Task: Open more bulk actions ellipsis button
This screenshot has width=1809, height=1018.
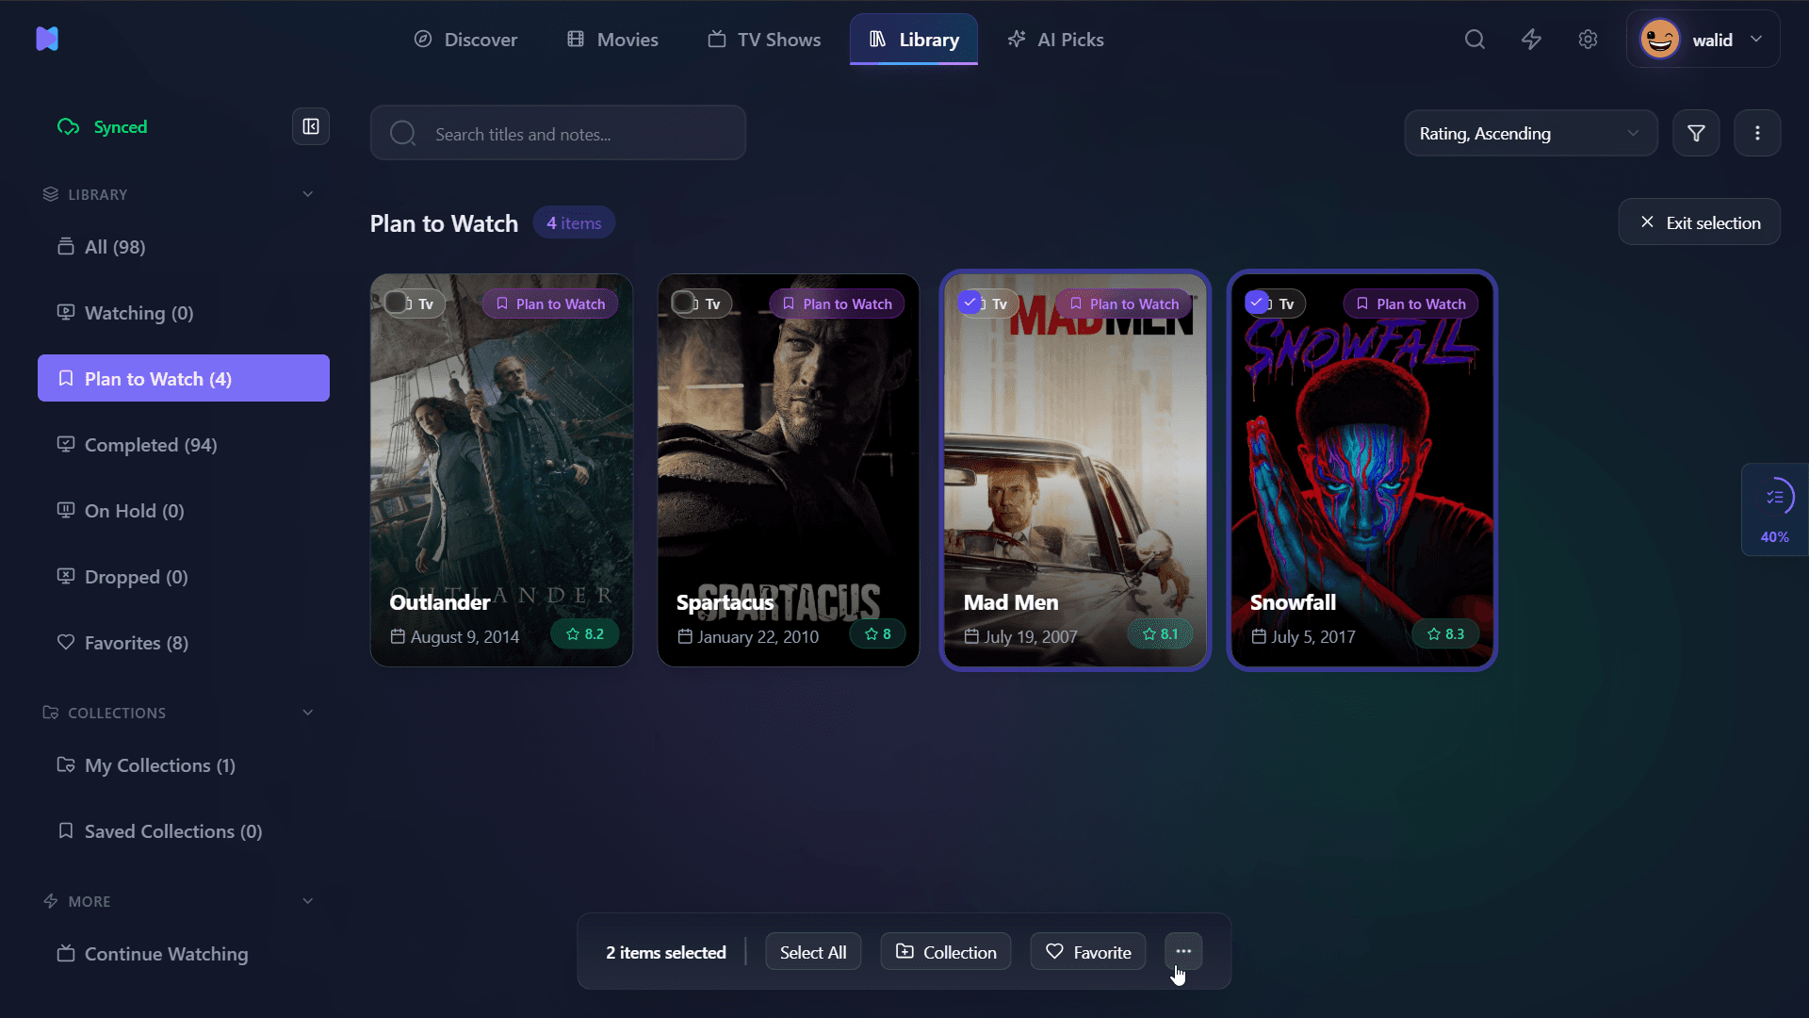Action: [1183, 952]
